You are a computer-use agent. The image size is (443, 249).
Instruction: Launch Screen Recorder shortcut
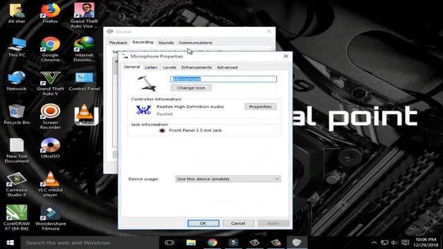[51, 117]
